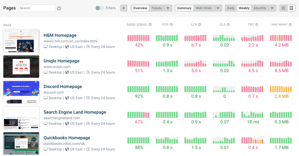
Task: Click H&M 42% CrUX bar chart
Action: click(138, 38)
